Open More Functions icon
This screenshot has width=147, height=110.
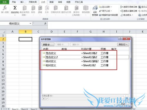(86, 8)
